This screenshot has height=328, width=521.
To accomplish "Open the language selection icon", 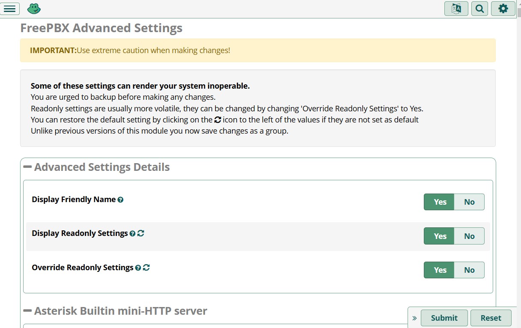I will 456,9.
